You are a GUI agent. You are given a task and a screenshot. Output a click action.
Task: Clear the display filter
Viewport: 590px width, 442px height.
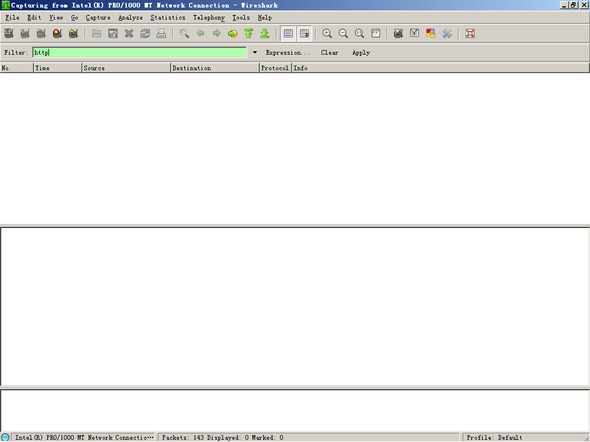[330, 52]
